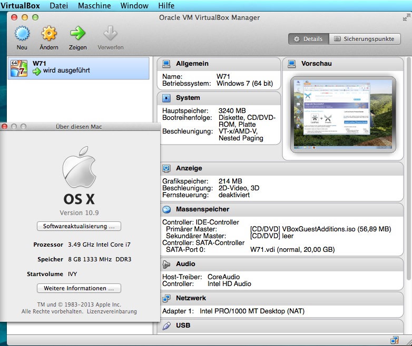This screenshot has width=412, height=346.
Task: Click the Zeigen green arrow icon
Action: 77,33
